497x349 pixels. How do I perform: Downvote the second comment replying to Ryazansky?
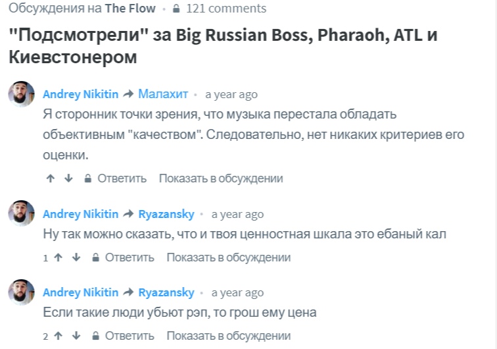[x=76, y=257]
